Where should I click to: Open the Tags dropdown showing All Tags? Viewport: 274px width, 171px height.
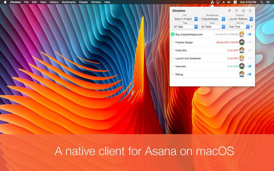185,27
